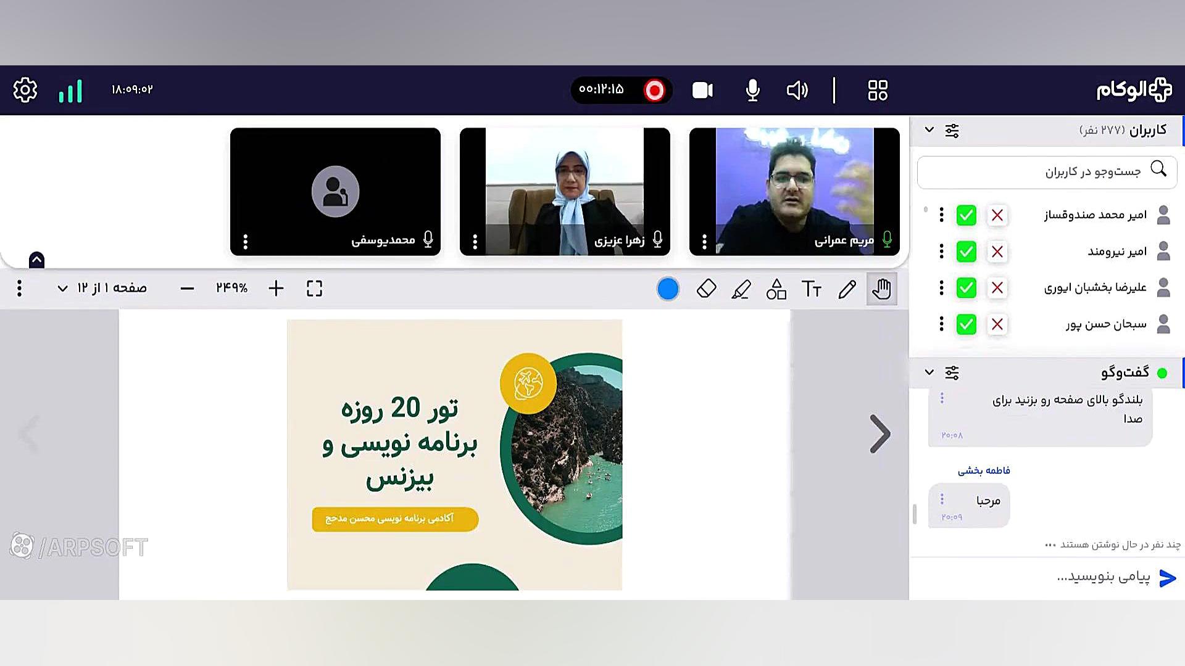Send message with blue arrow button
1185x666 pixels.
[x=1168, y=578]
